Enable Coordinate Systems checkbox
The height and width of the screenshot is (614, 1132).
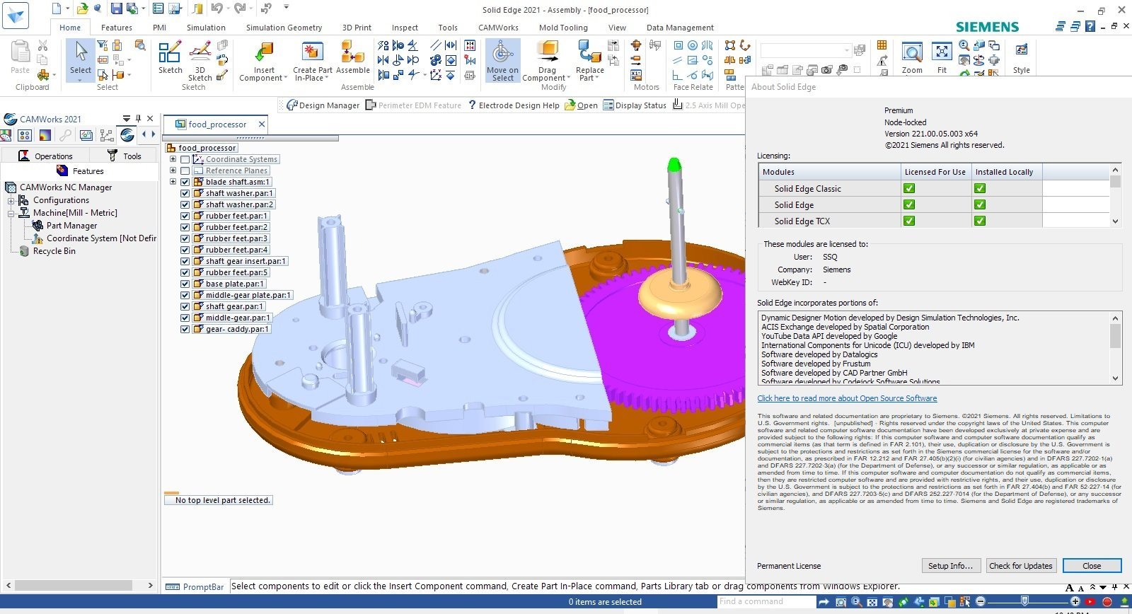click(x=185, y=159)
